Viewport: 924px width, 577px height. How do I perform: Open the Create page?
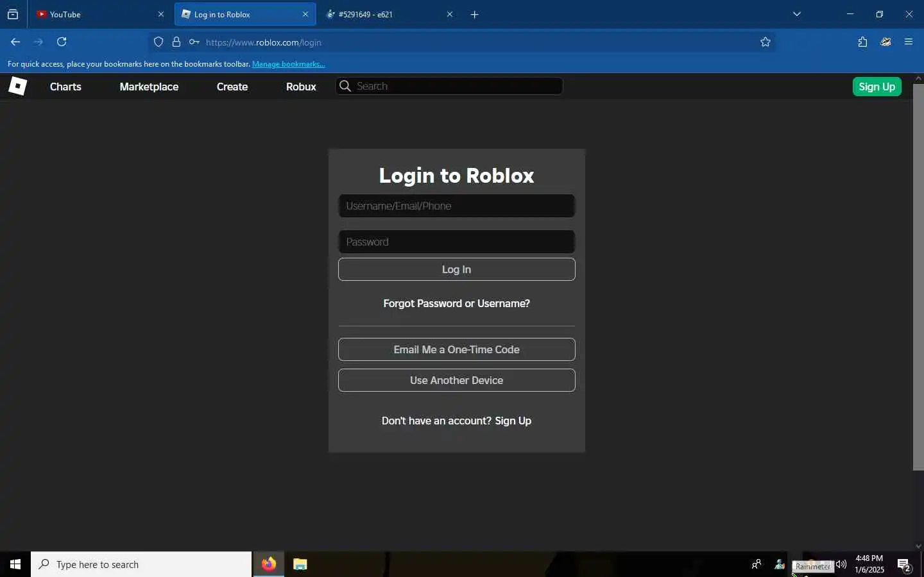click(x=232, y=87)
